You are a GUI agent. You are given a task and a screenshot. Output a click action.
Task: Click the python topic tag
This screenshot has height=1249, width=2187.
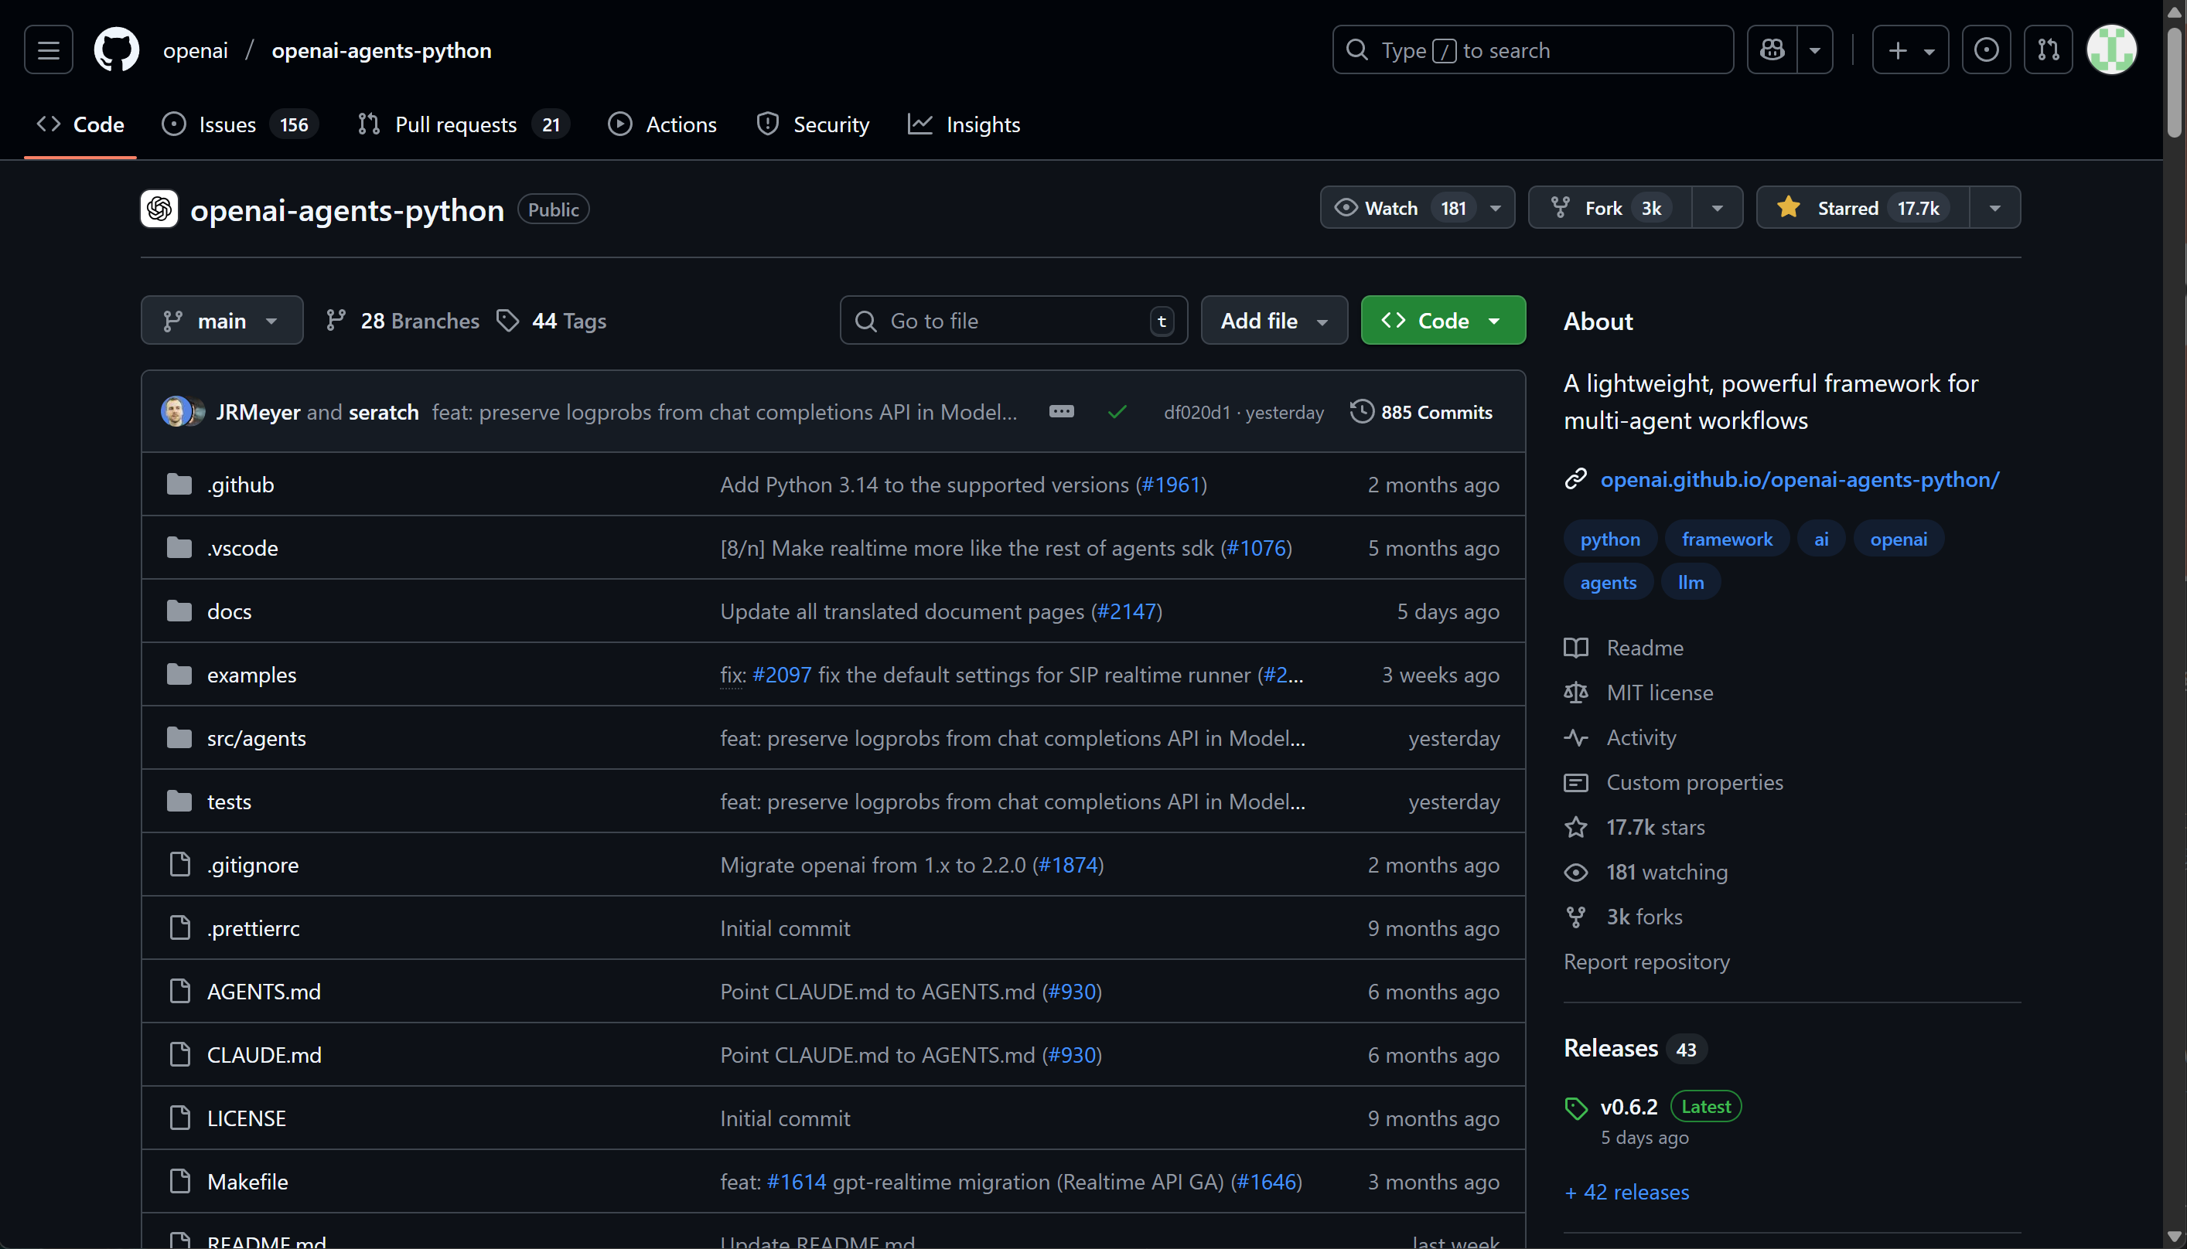coord(1610,539)
